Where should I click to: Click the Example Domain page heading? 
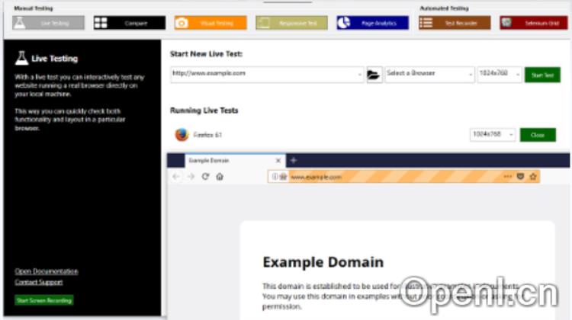[x=323, y=262]
